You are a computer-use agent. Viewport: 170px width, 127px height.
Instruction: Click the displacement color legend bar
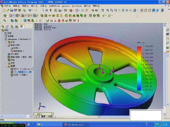pos(139,69)
